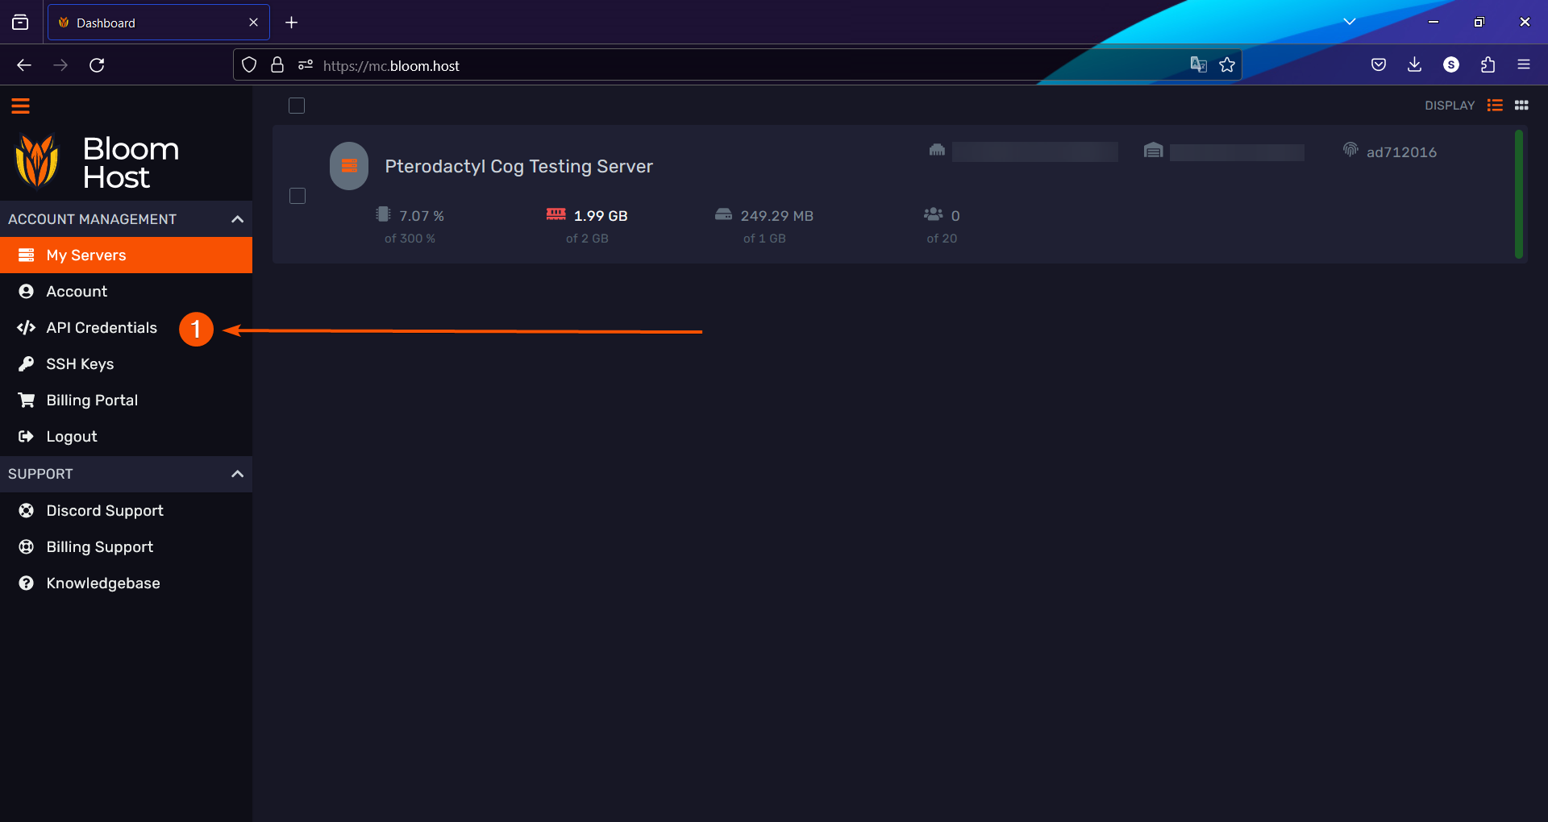
Task: Open My Servers in the sidebar
Action: [126, 255]
